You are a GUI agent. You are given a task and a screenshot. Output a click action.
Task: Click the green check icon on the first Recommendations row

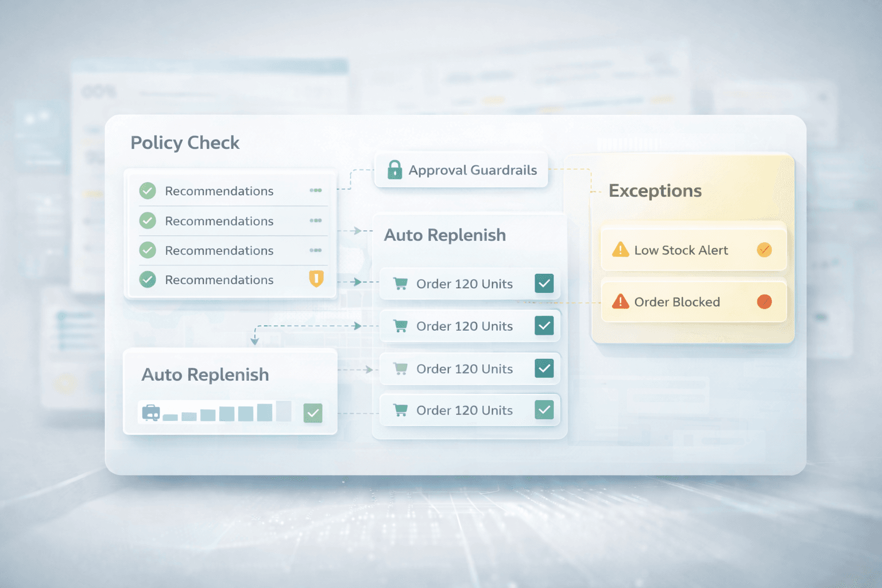(x=148, y=191)
